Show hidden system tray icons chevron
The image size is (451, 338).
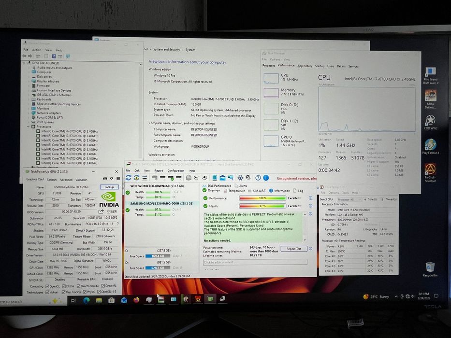coord(396,296)
